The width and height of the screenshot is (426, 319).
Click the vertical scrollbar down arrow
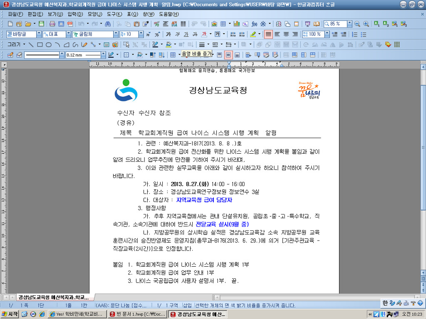point(423,272)
